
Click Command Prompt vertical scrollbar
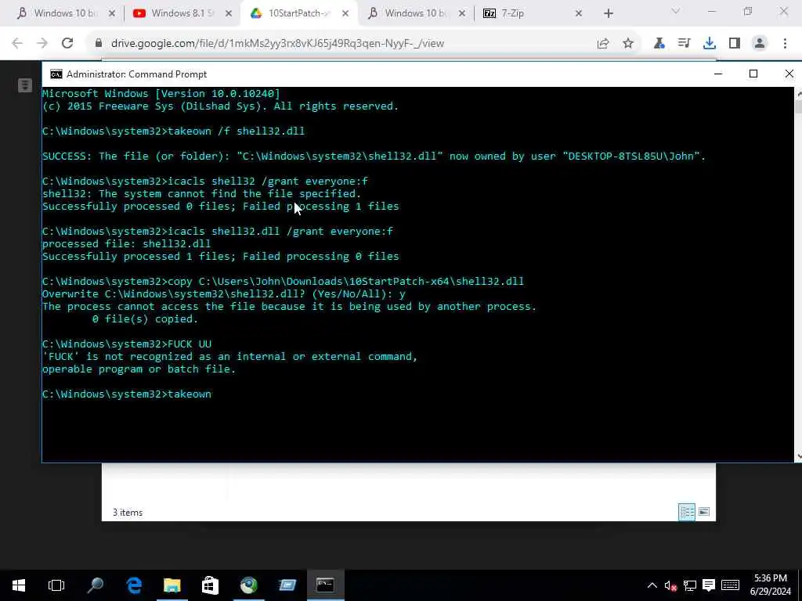(798, 275)
